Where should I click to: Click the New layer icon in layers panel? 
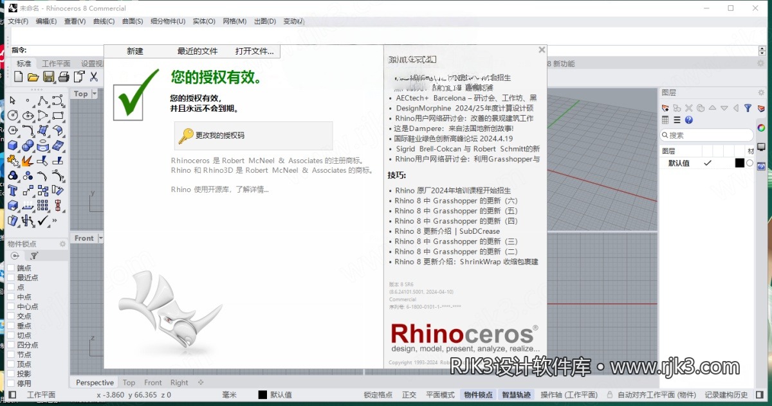pos(665,109)
